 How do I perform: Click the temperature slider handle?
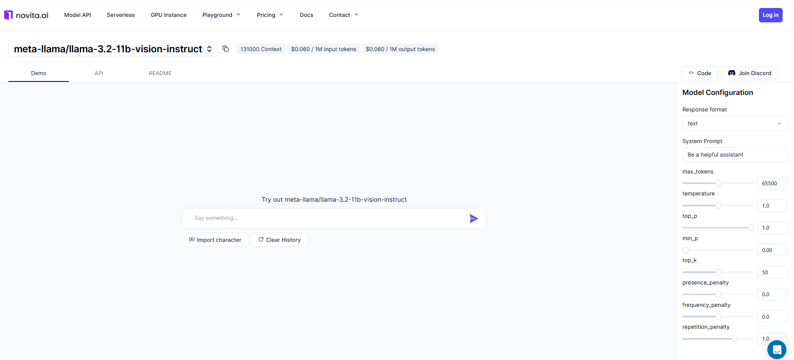coord(718,206)
